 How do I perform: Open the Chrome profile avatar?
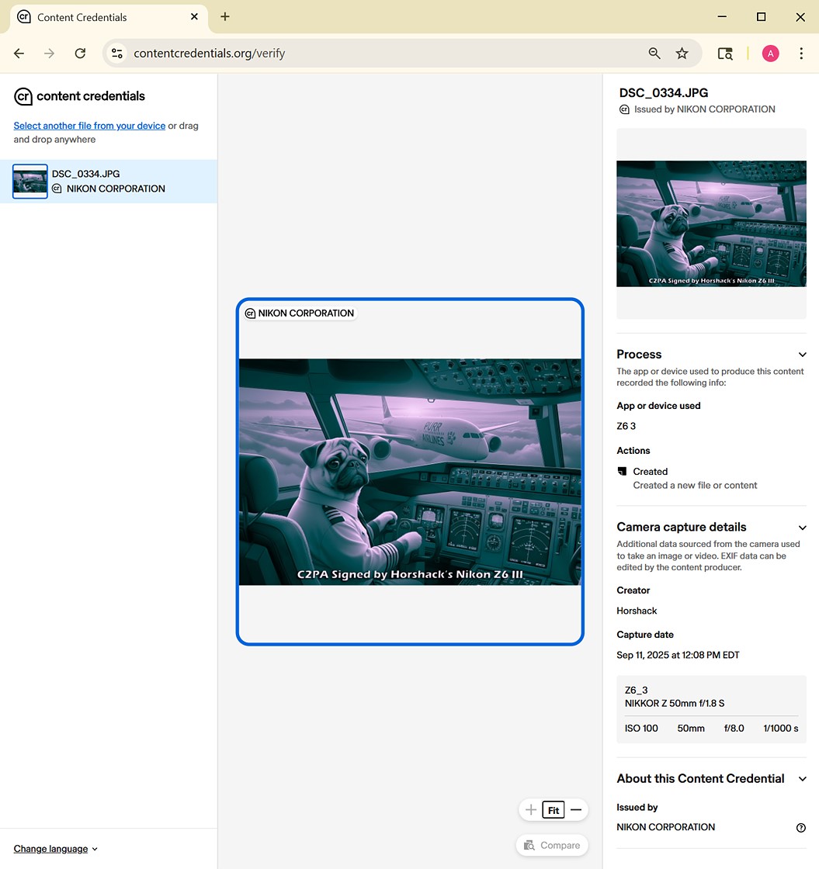(770, 54)
